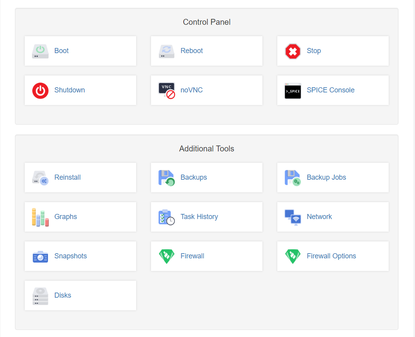Screen dimensions: 415x337
Task: Click the noVNC monitor icon
Action: 167,90
